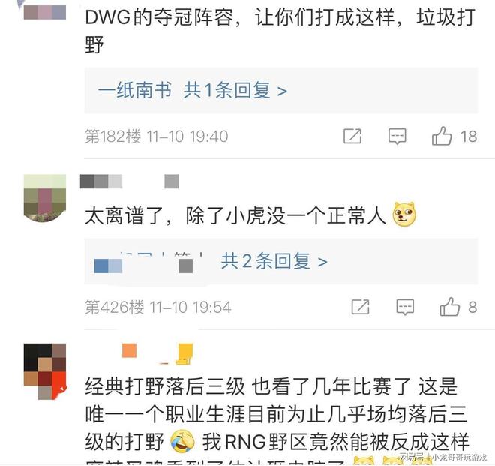This screenshot has height=466, width=495.
Task: Expand 共2条回复 replies
Action: pyautogui.click(x=274, y=261)
